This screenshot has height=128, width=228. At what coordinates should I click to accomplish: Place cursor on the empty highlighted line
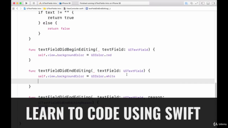pos(113,81)
